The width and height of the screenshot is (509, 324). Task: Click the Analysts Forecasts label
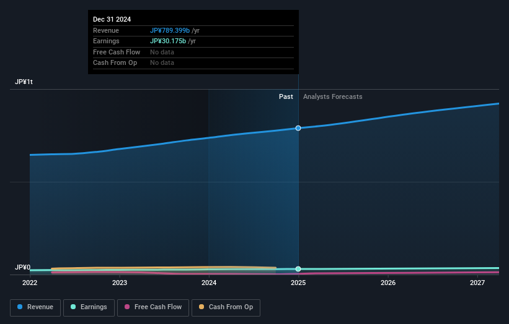tap(332, 96)
